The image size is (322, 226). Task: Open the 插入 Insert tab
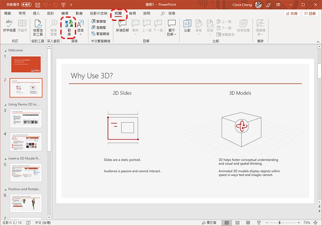click(36, 13)
